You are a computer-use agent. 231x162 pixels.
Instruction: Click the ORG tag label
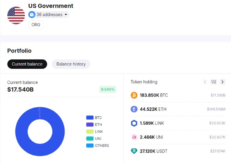click(x=36, y=25)
